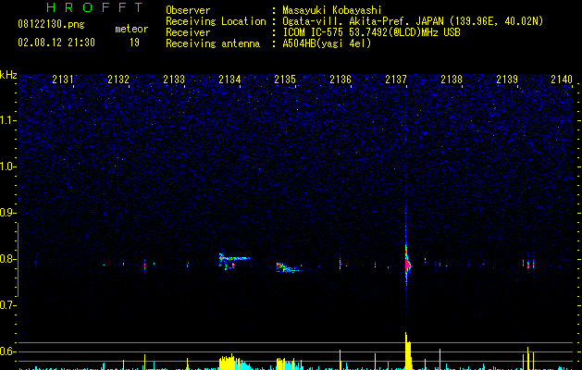Image resolution: width=582 pixels, height=370 pixels.
Task: Click the 2137 time marker
Action: click(396, 80)
